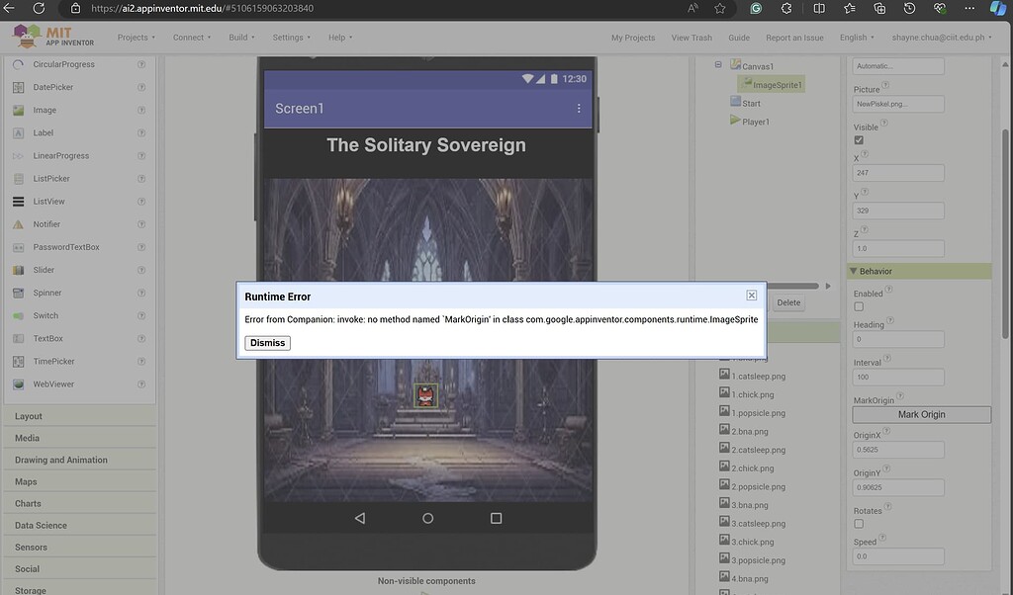Dismiss the Runtime Error dialog

(x=266, y=342)
